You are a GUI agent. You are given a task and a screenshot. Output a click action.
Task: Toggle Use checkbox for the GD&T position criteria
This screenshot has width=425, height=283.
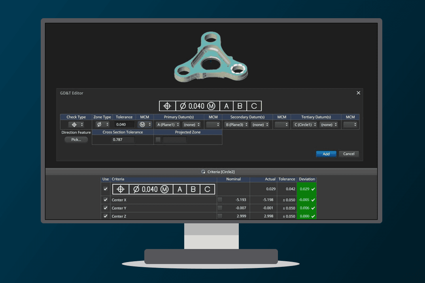coord(105,189)
